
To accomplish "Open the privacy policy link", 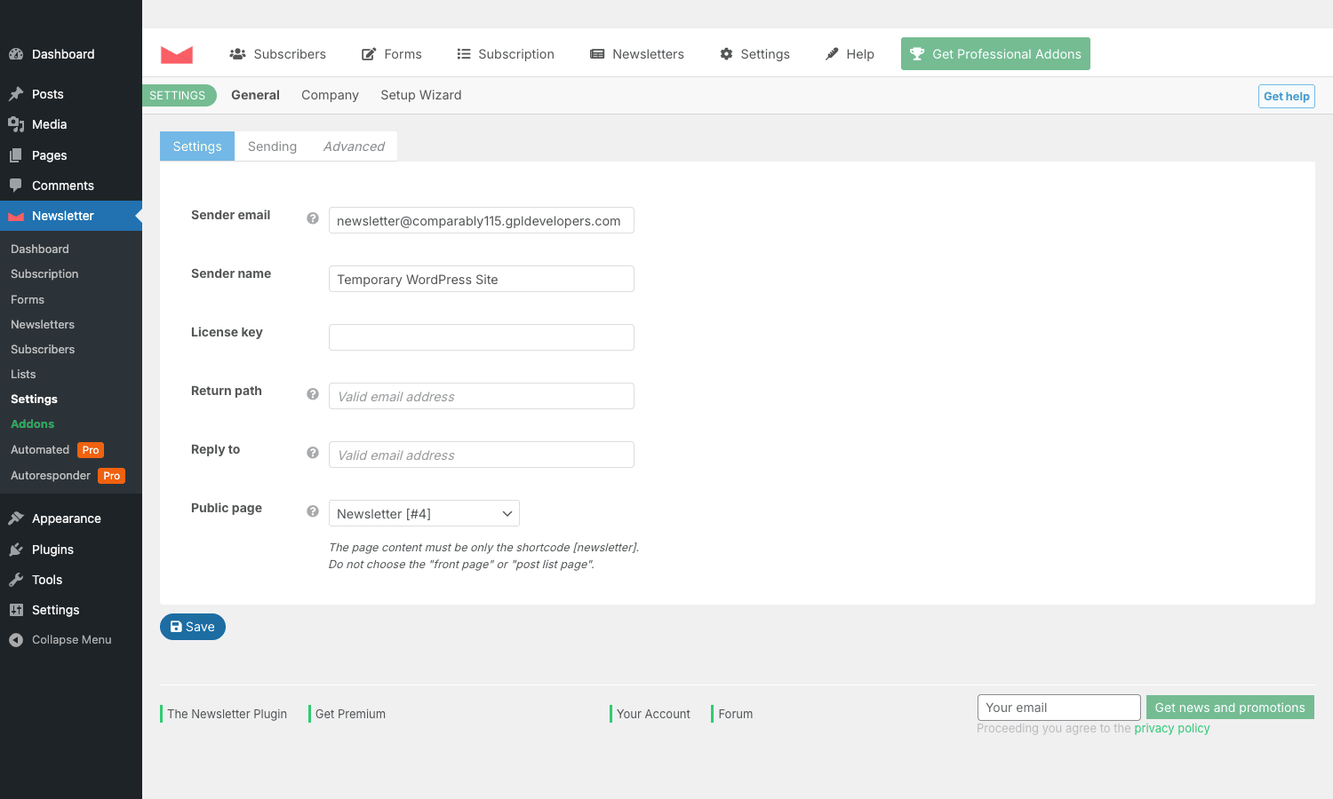I will 1172,728.
